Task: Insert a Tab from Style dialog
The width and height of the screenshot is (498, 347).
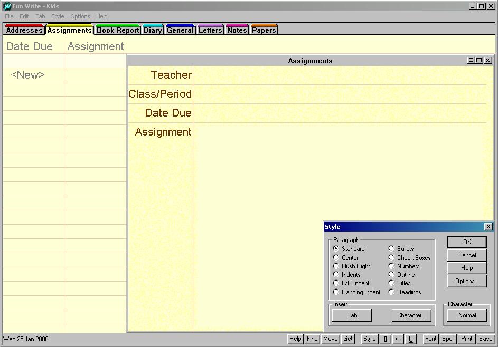Action: (x=352, y=315)
